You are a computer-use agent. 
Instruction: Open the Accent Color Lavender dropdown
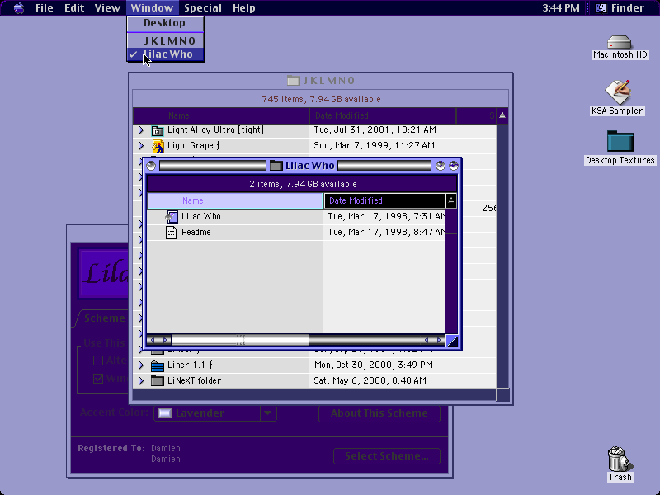215,413
